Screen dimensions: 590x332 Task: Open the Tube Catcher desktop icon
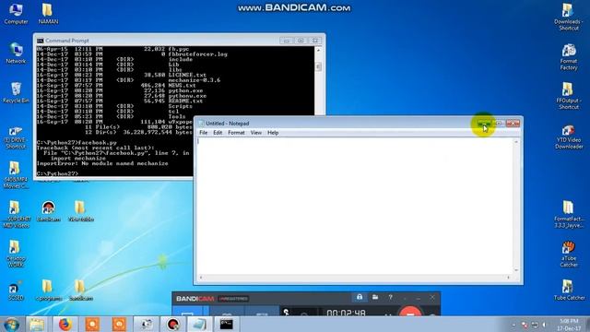569,290
